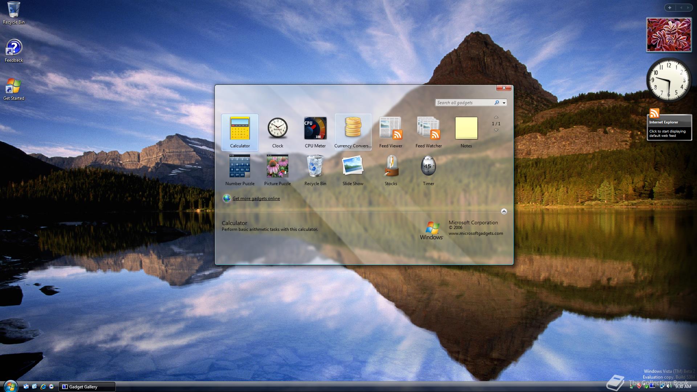Close the Gadget Gallery window
This screenshot has width=697, height=392.
[504, 88]
